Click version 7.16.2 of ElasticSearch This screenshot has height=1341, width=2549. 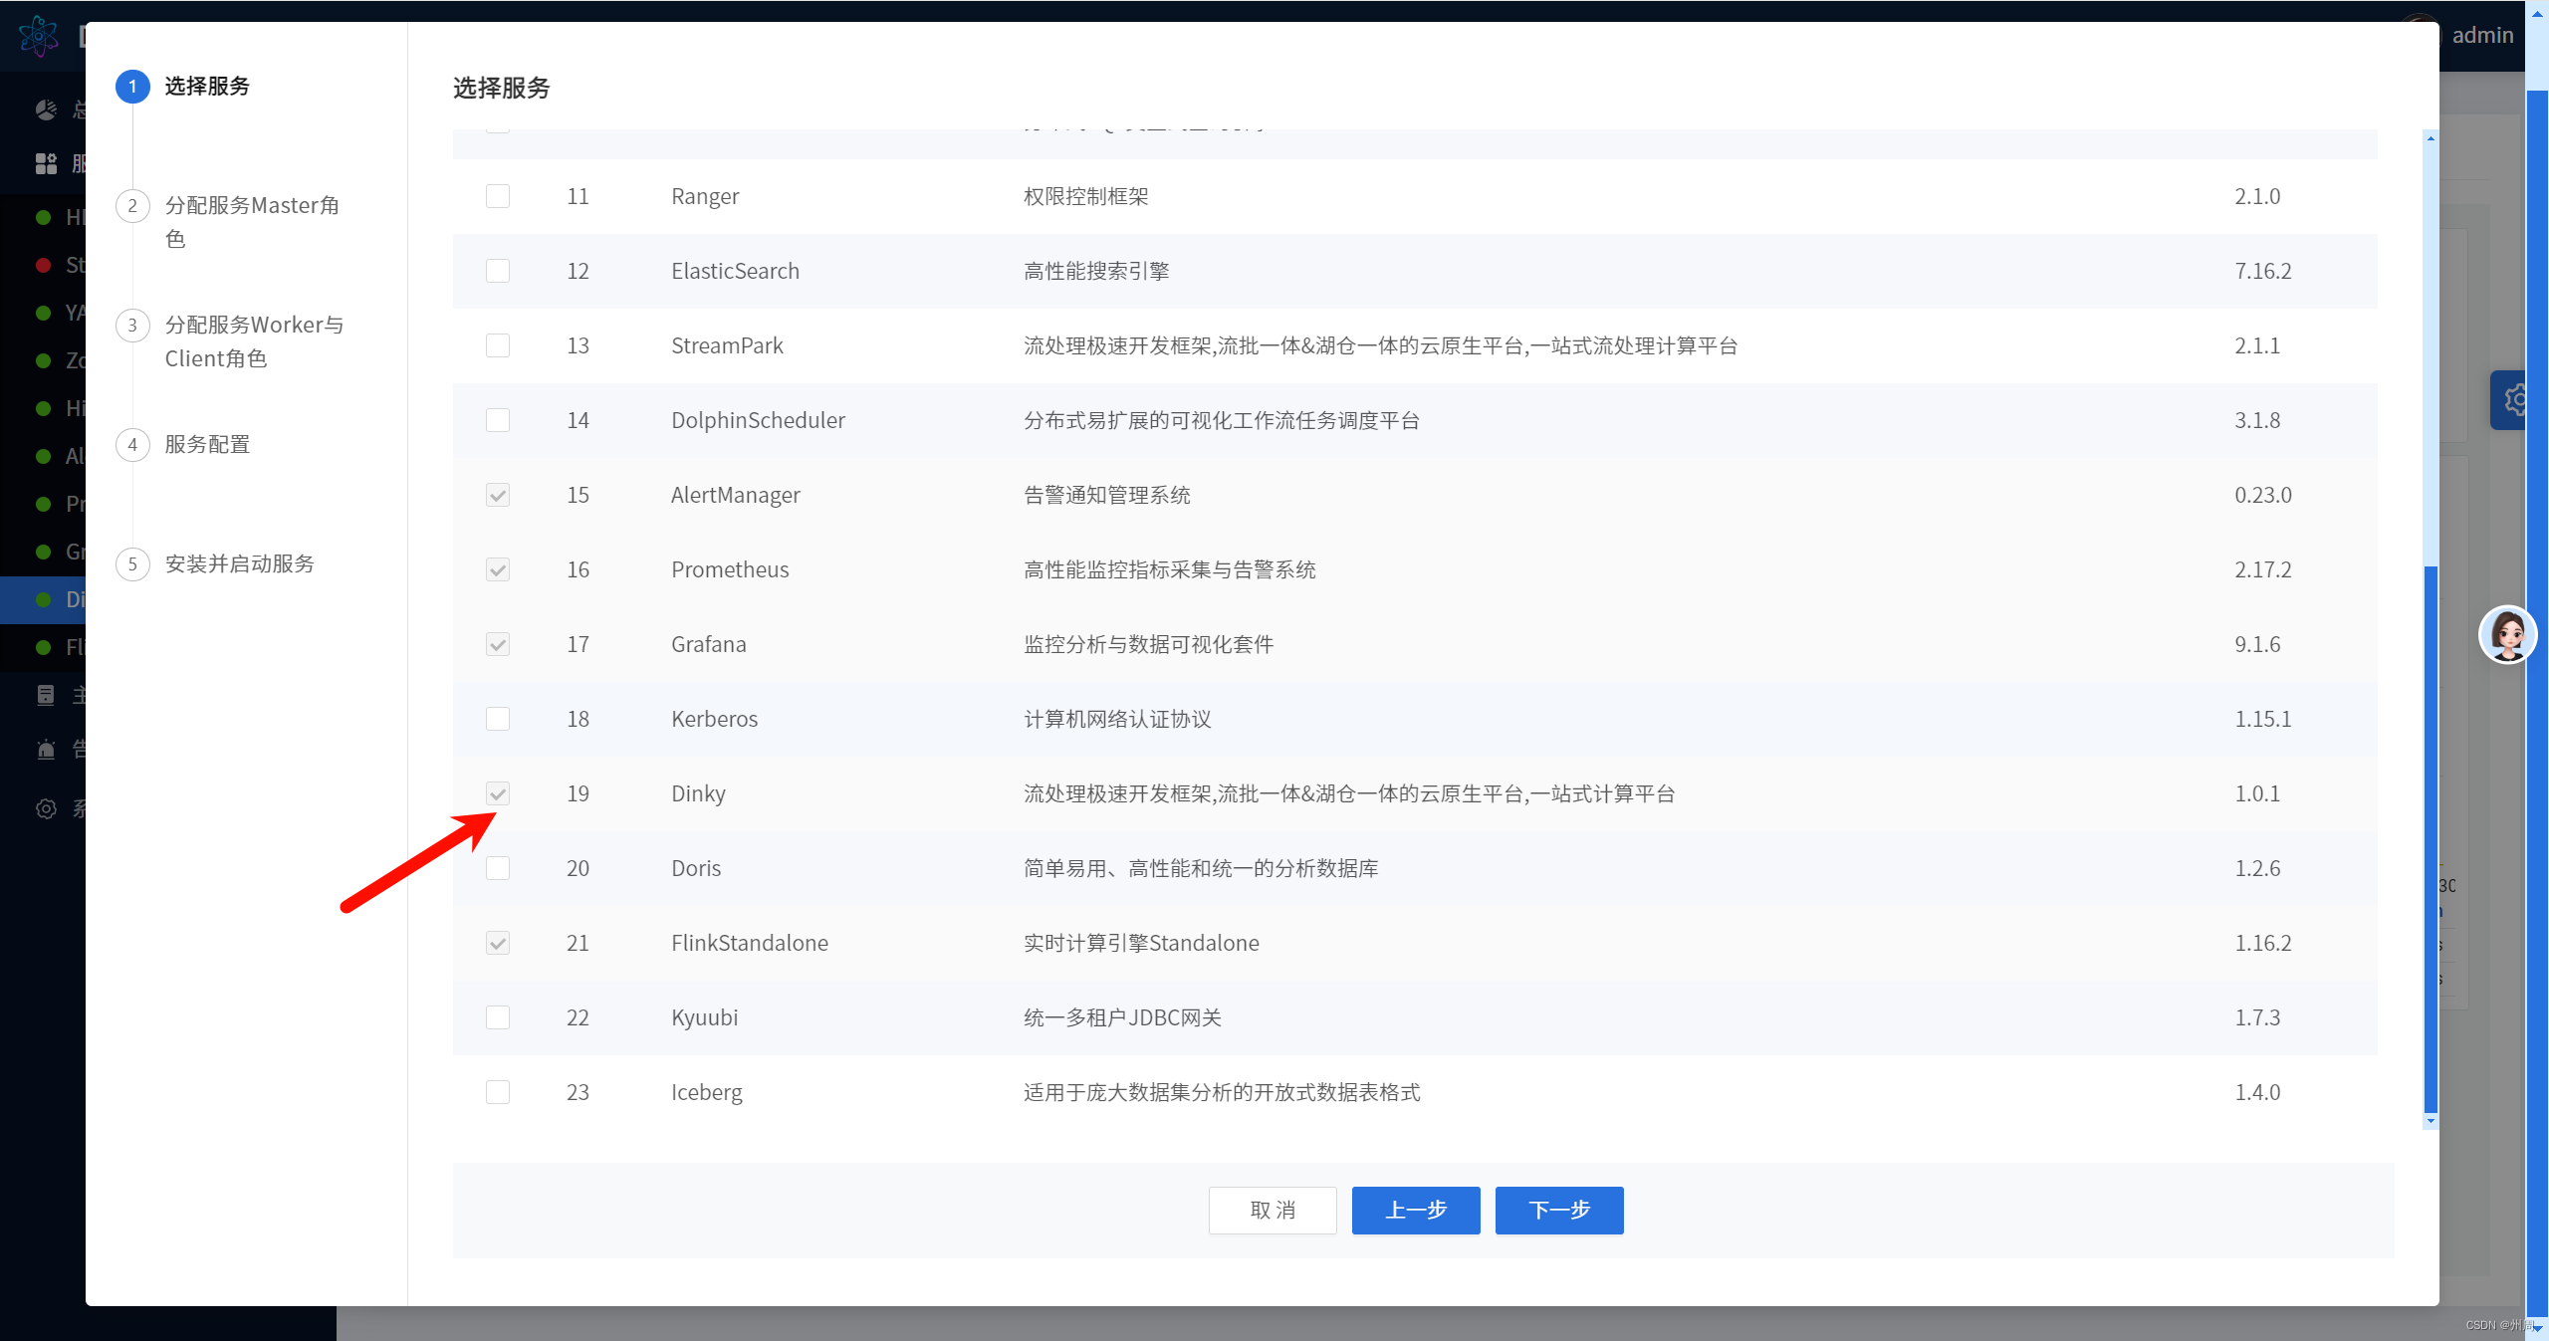[x=2262, y=271]
